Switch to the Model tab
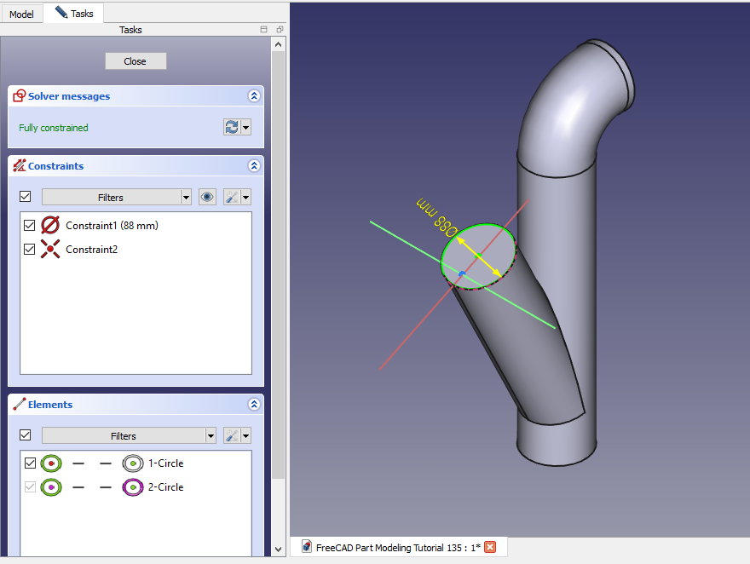Viewport: 750px width, 564px height. pyautogui.click(x=21, y=14)
